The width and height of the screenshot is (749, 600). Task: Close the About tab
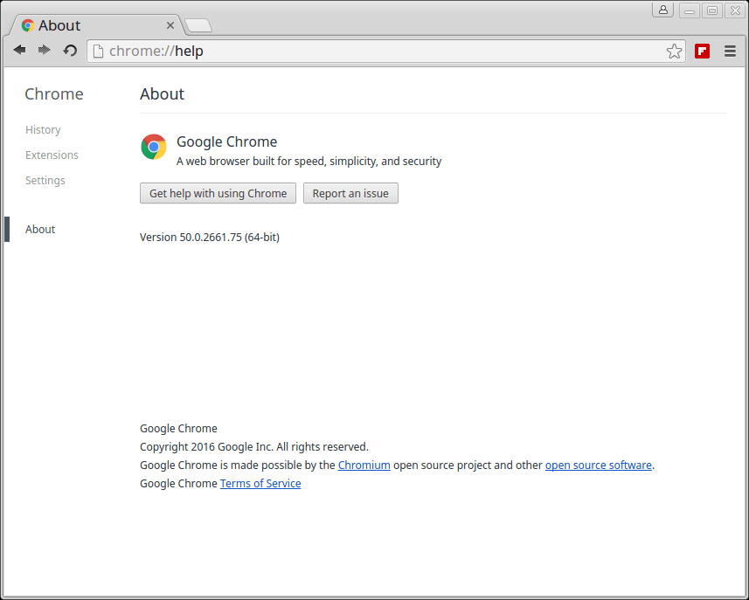point(170,25)
